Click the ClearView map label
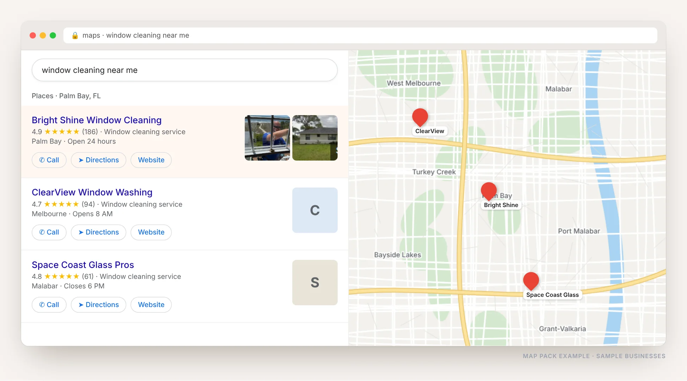 pyautogui.click(x=430, y=131)
